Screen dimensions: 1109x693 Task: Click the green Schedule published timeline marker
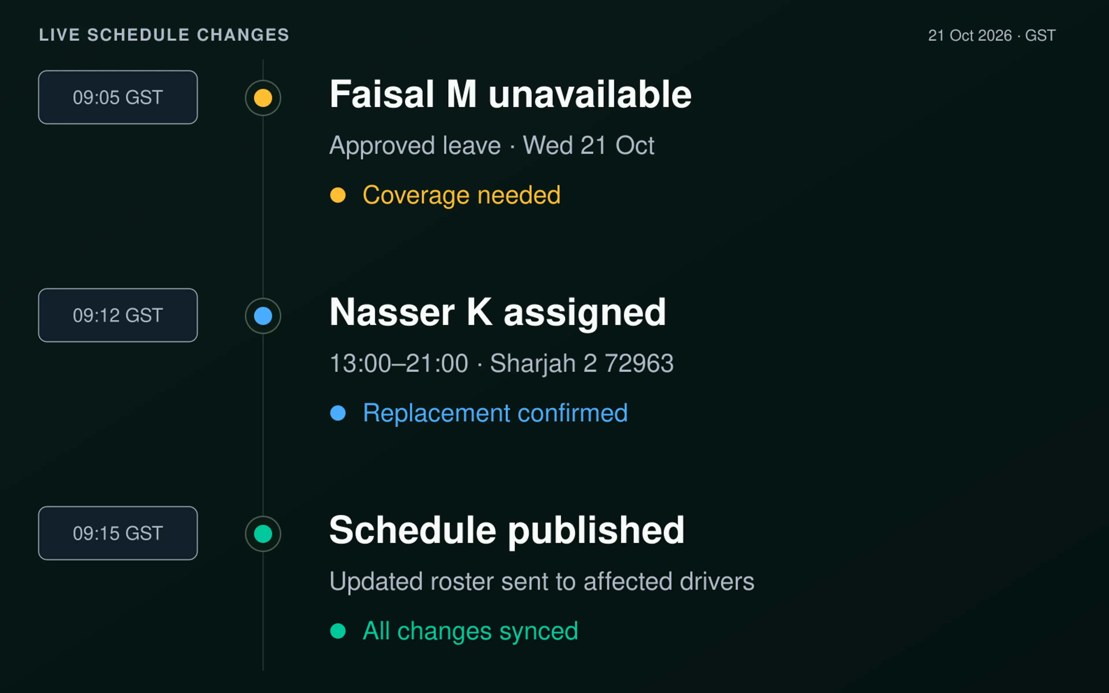(x=263, y=534)
